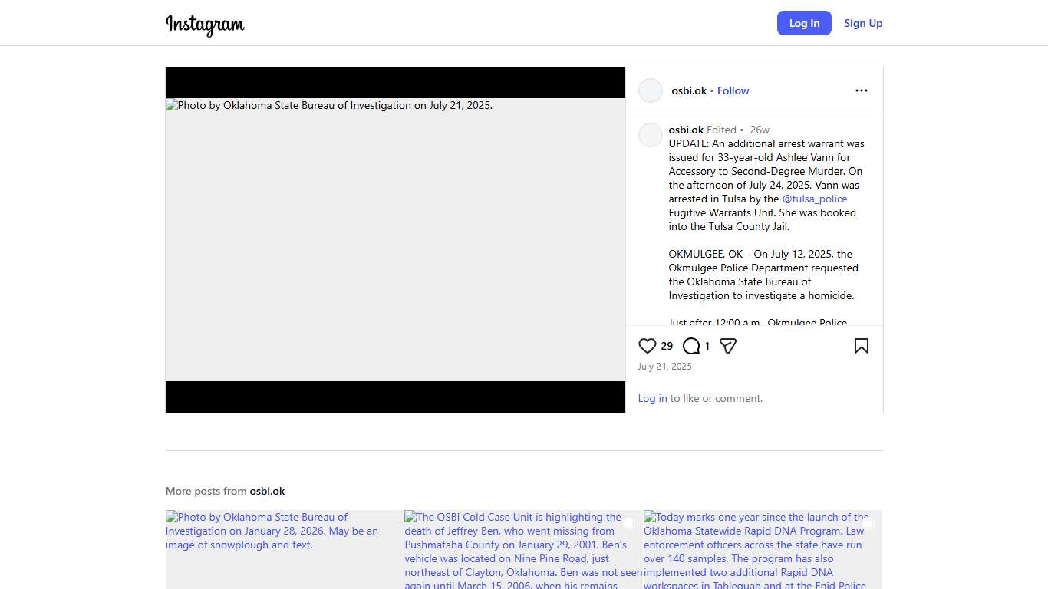Click osbi.ok profile avatar in header
The width and height of the screenshot is (1048, 589).
pyautogui.click(x=651, y=90)
